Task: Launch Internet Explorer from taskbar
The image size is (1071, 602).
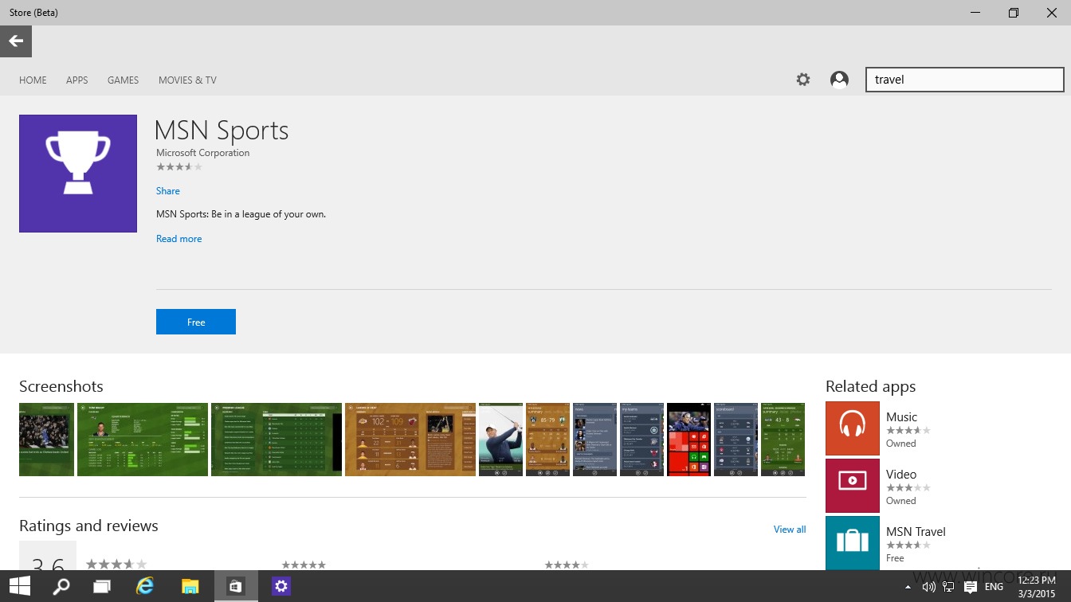Action: click(x=145, y=587)
